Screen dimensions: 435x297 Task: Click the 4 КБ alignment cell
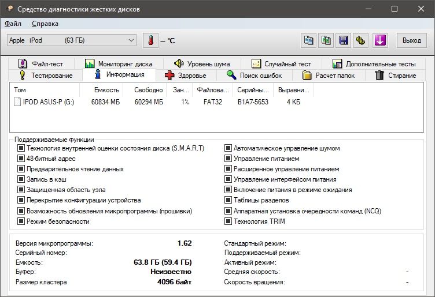pos(293,102)
